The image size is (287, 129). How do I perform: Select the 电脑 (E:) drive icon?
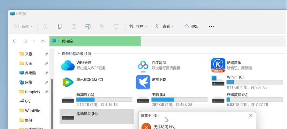143,100
